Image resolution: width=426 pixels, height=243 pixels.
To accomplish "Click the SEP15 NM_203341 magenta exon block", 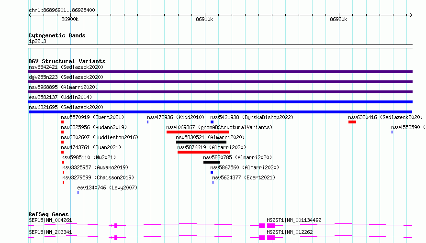I will click(116, 238).
